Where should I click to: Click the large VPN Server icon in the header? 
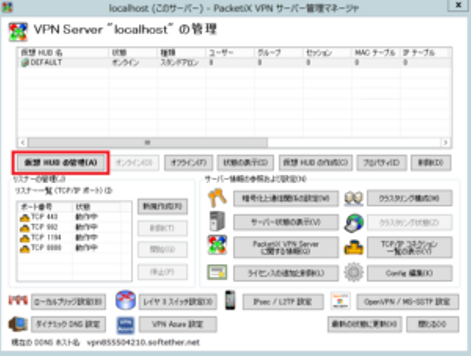coord(18,32)
